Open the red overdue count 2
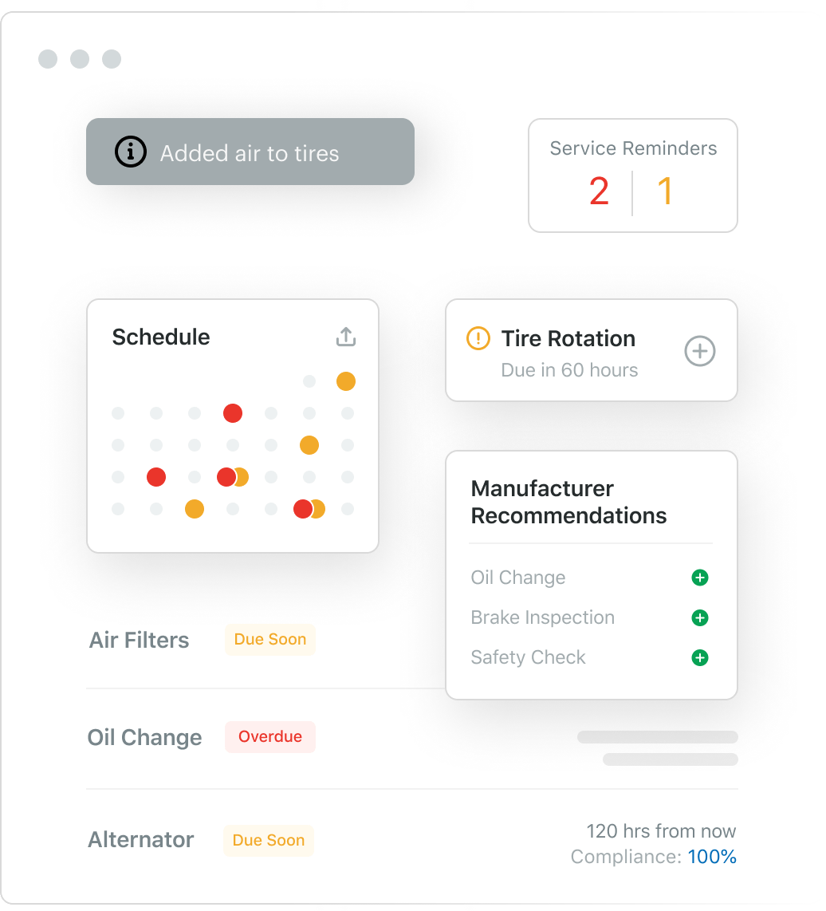 coord(599,191)
